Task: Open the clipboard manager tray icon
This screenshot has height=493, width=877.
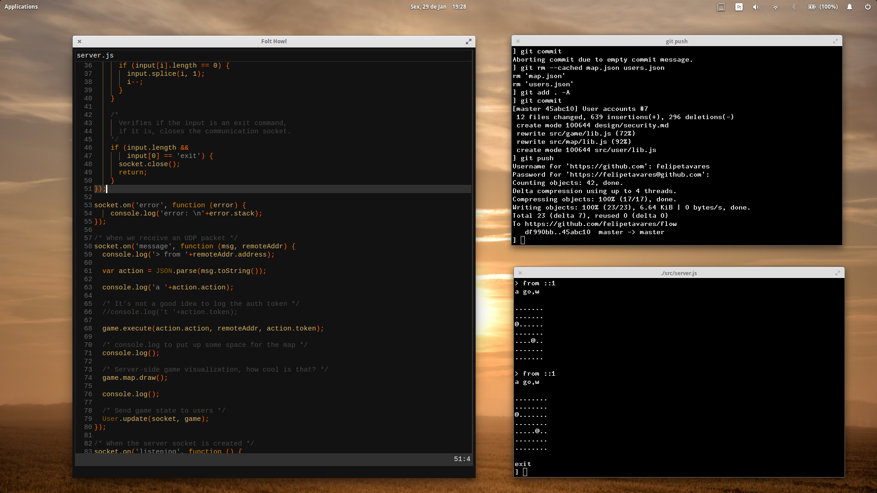Action: pos(721,7)
